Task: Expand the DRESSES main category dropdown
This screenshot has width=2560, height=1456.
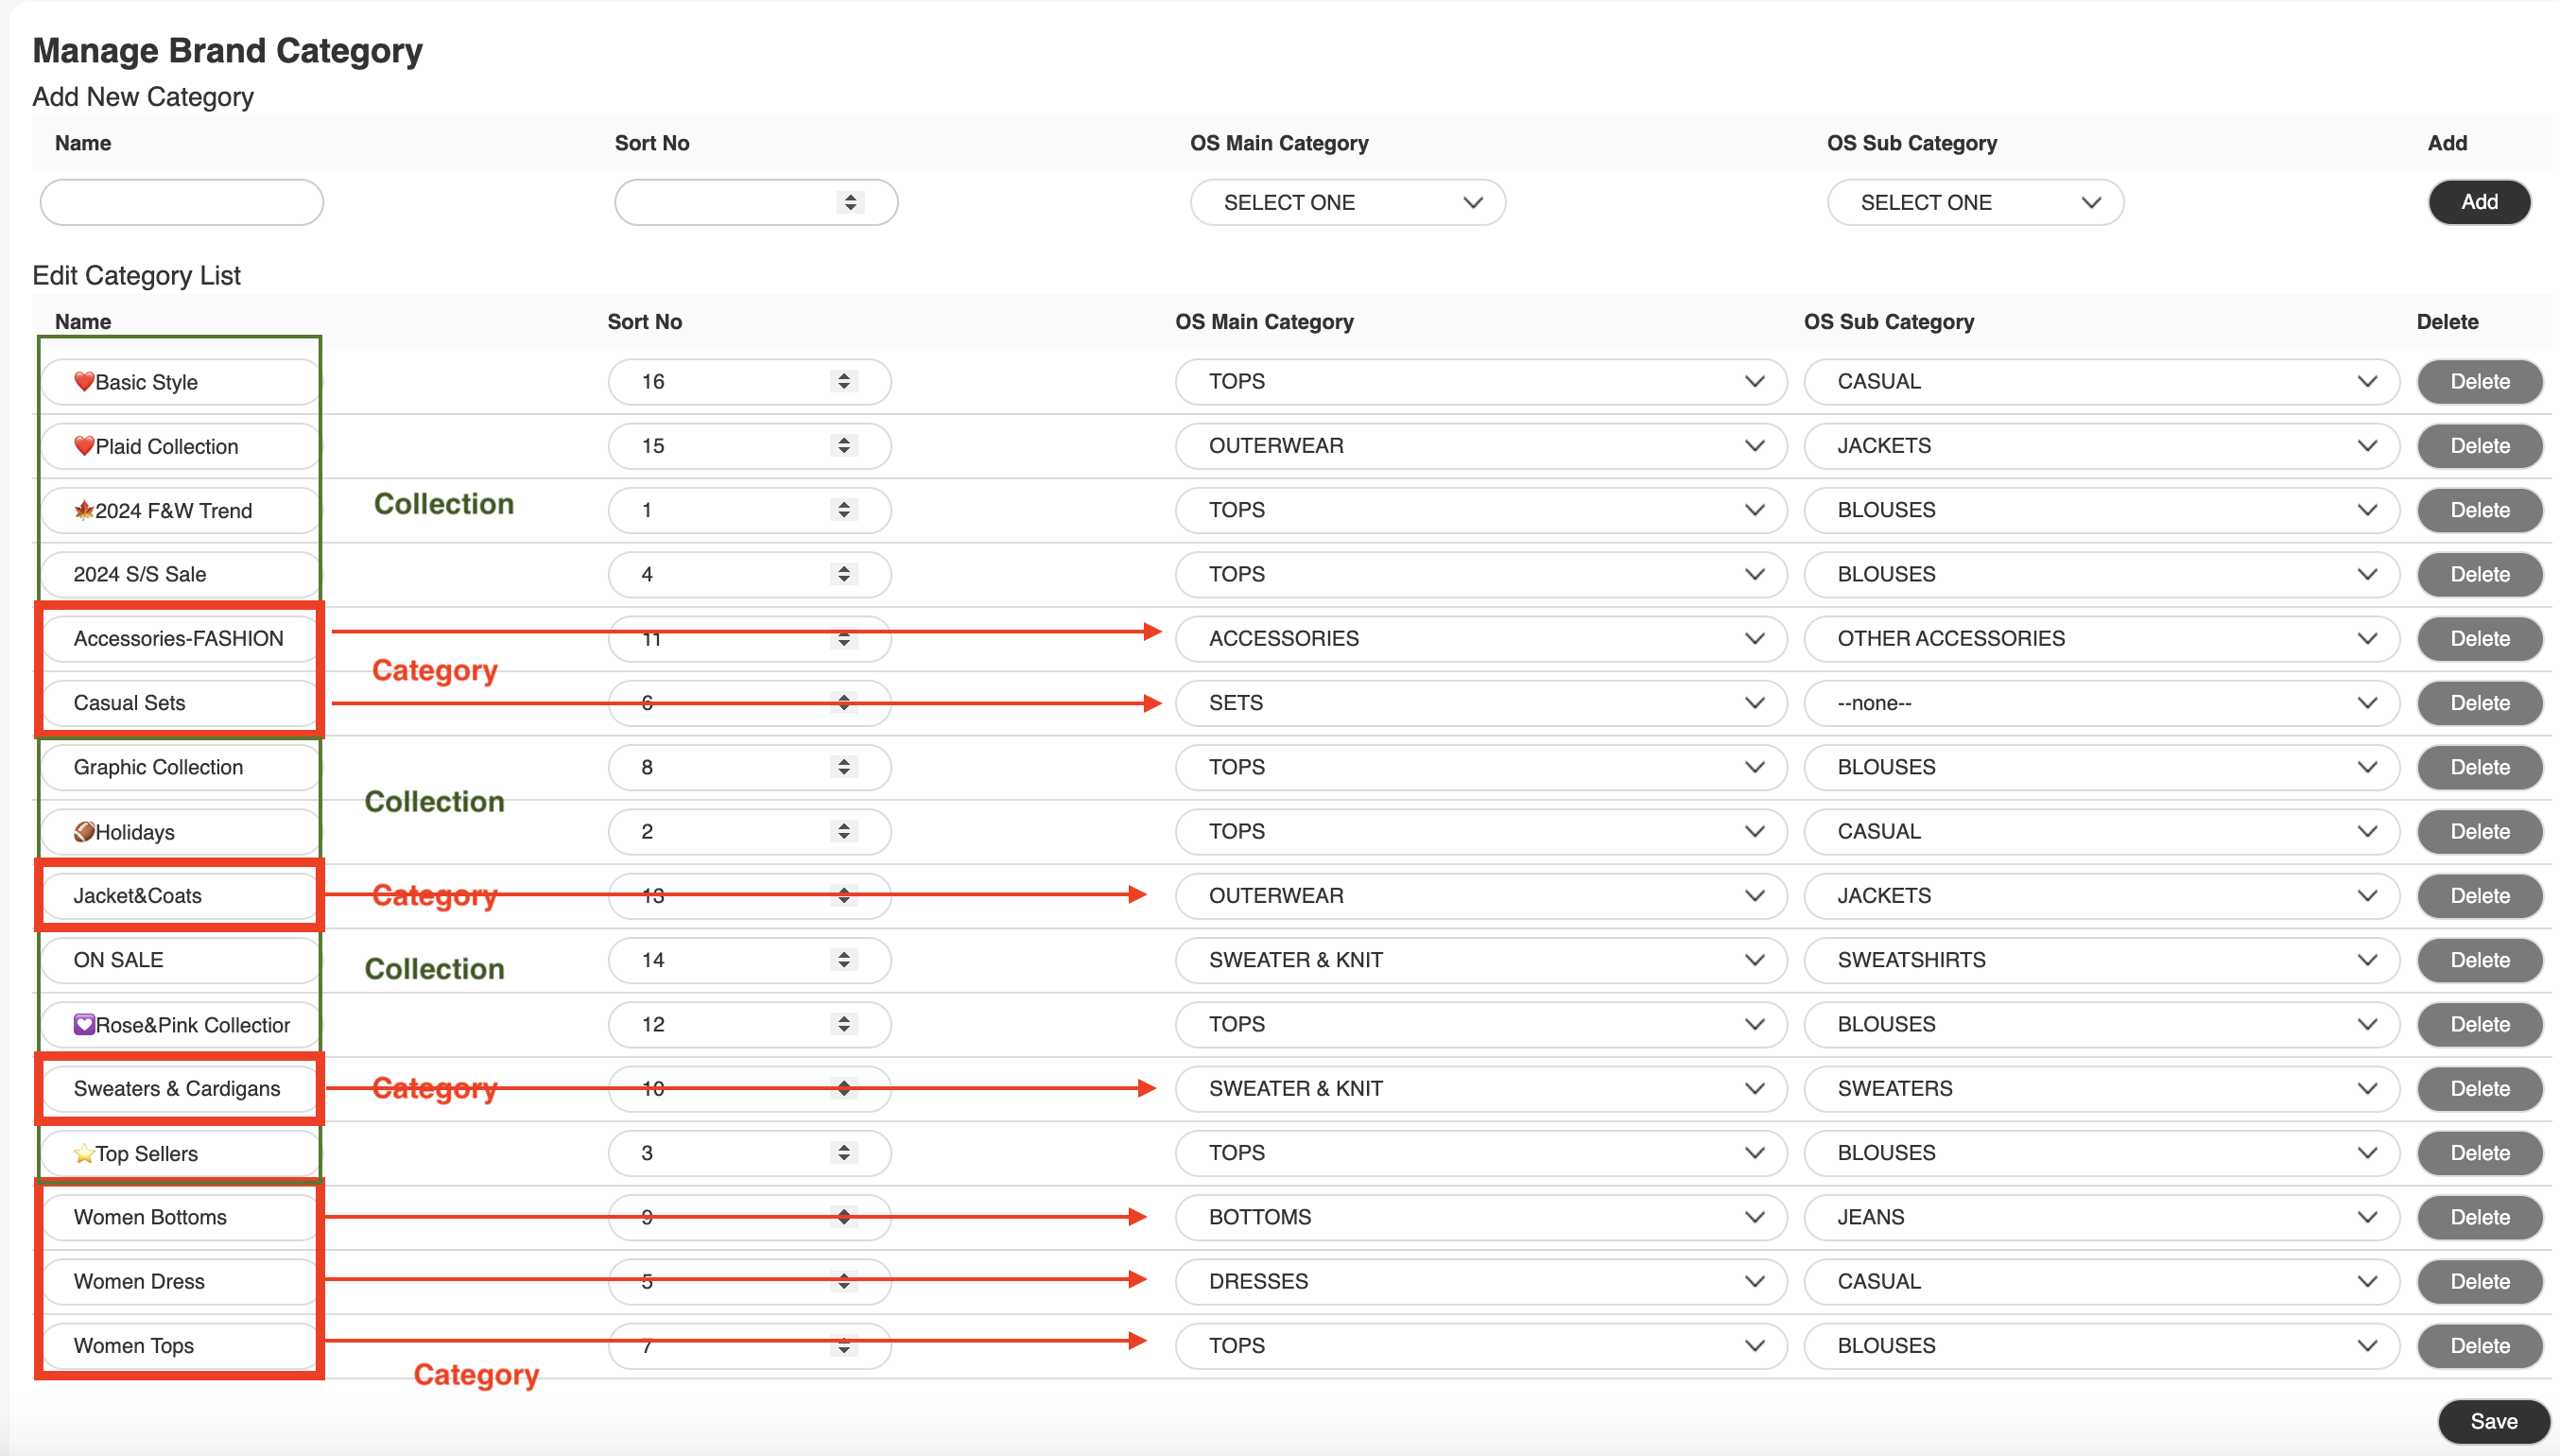Action: click(1479, 1281)
